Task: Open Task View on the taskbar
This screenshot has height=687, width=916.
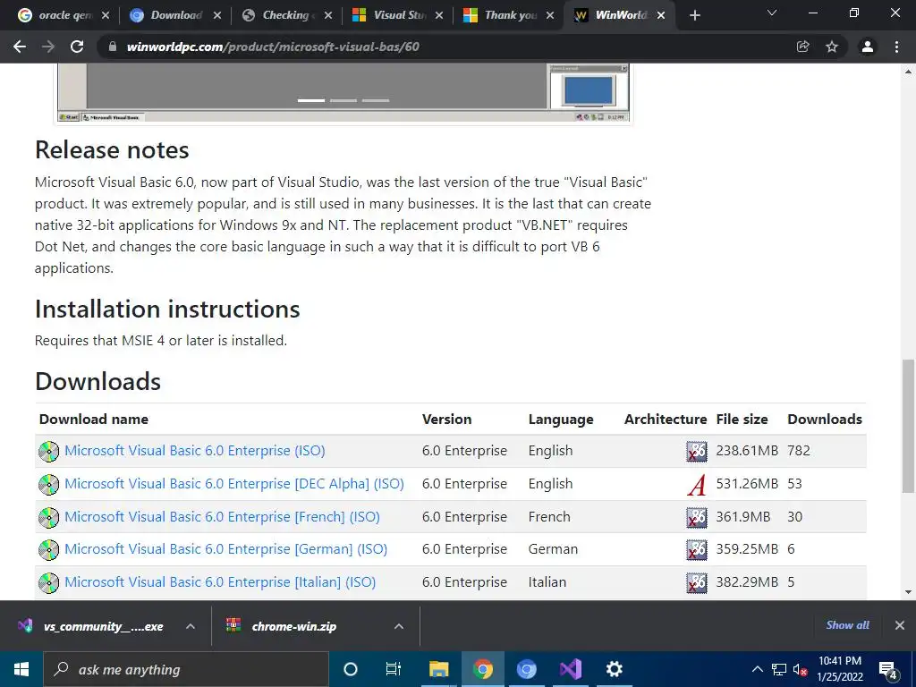Action: click(x=394, y=669)
